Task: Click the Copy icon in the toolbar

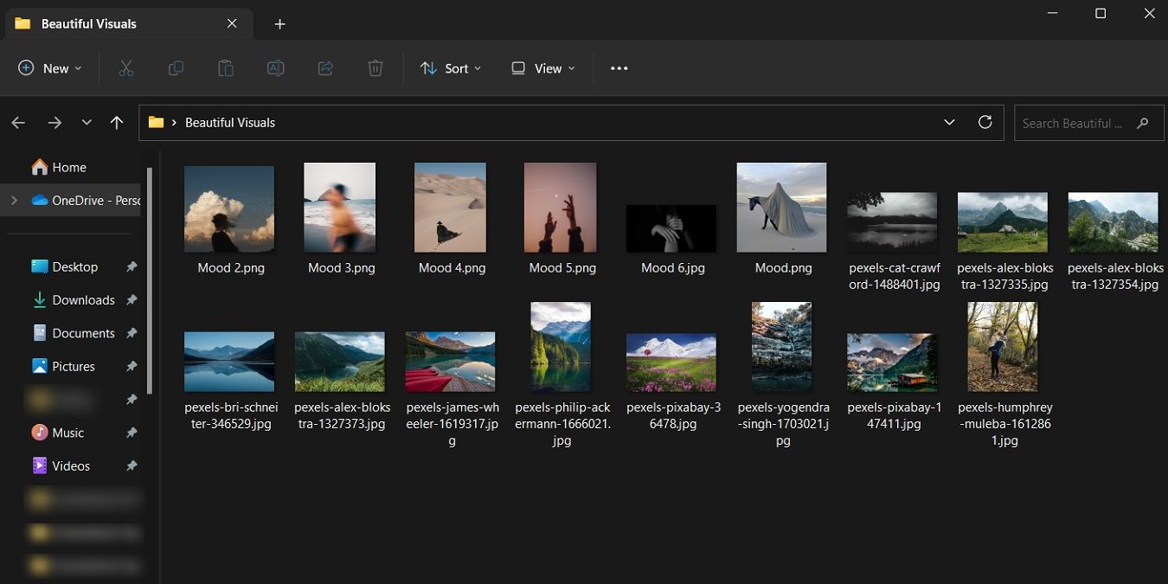Action: point(176,67)
